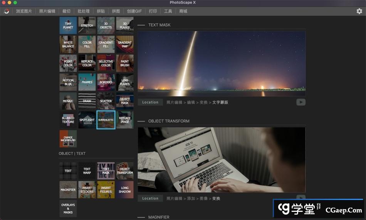Open the Mosaic effect tile
This screenshot has height=220, width=366.
point(68,101)
